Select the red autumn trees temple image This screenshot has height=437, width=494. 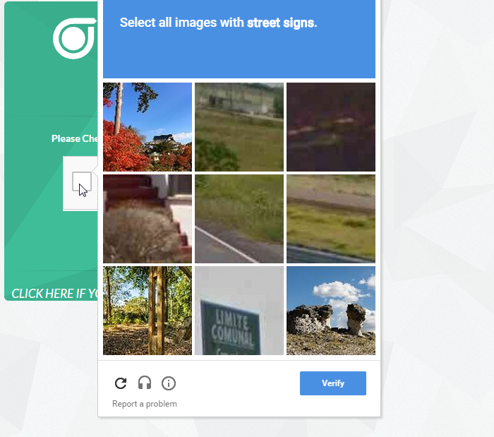pos(147,127)
